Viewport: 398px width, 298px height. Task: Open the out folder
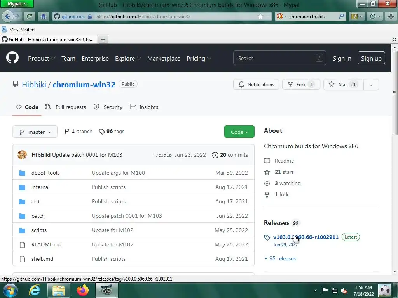coord(35,201)
